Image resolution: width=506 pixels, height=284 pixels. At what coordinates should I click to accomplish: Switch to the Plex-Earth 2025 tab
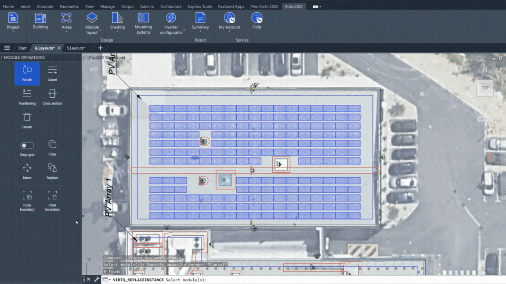click(264, 7)
